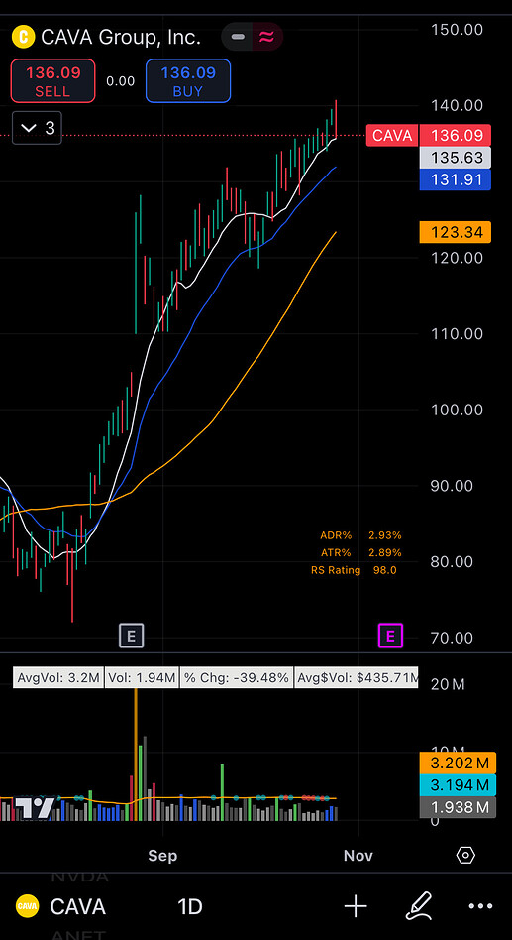
Task: Click the blue 131.91 moving average label
Action: click(x=456, y=179)
